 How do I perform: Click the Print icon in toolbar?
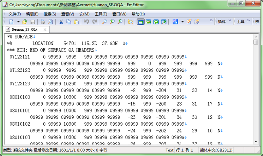pos(43,22)
